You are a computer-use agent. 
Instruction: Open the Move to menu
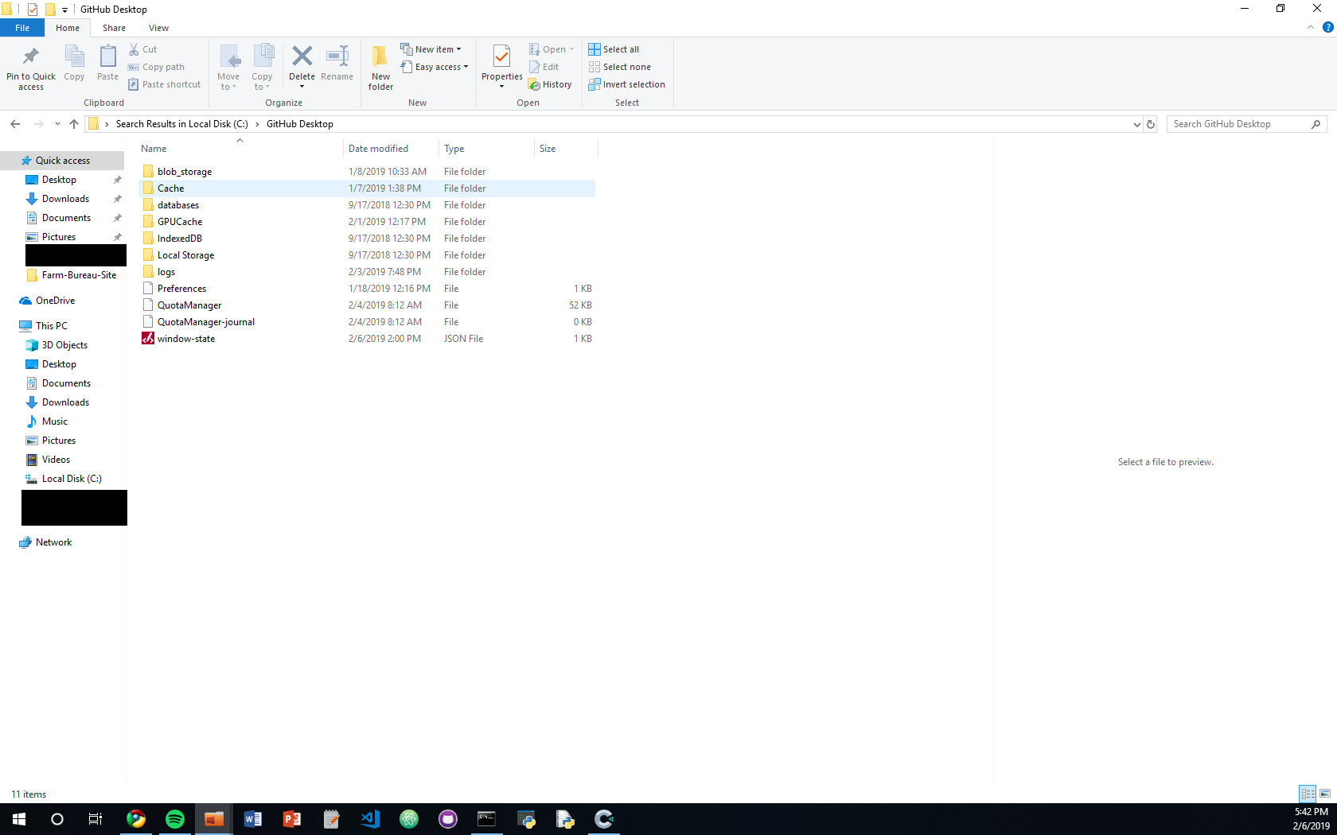(x=228, y=67)
